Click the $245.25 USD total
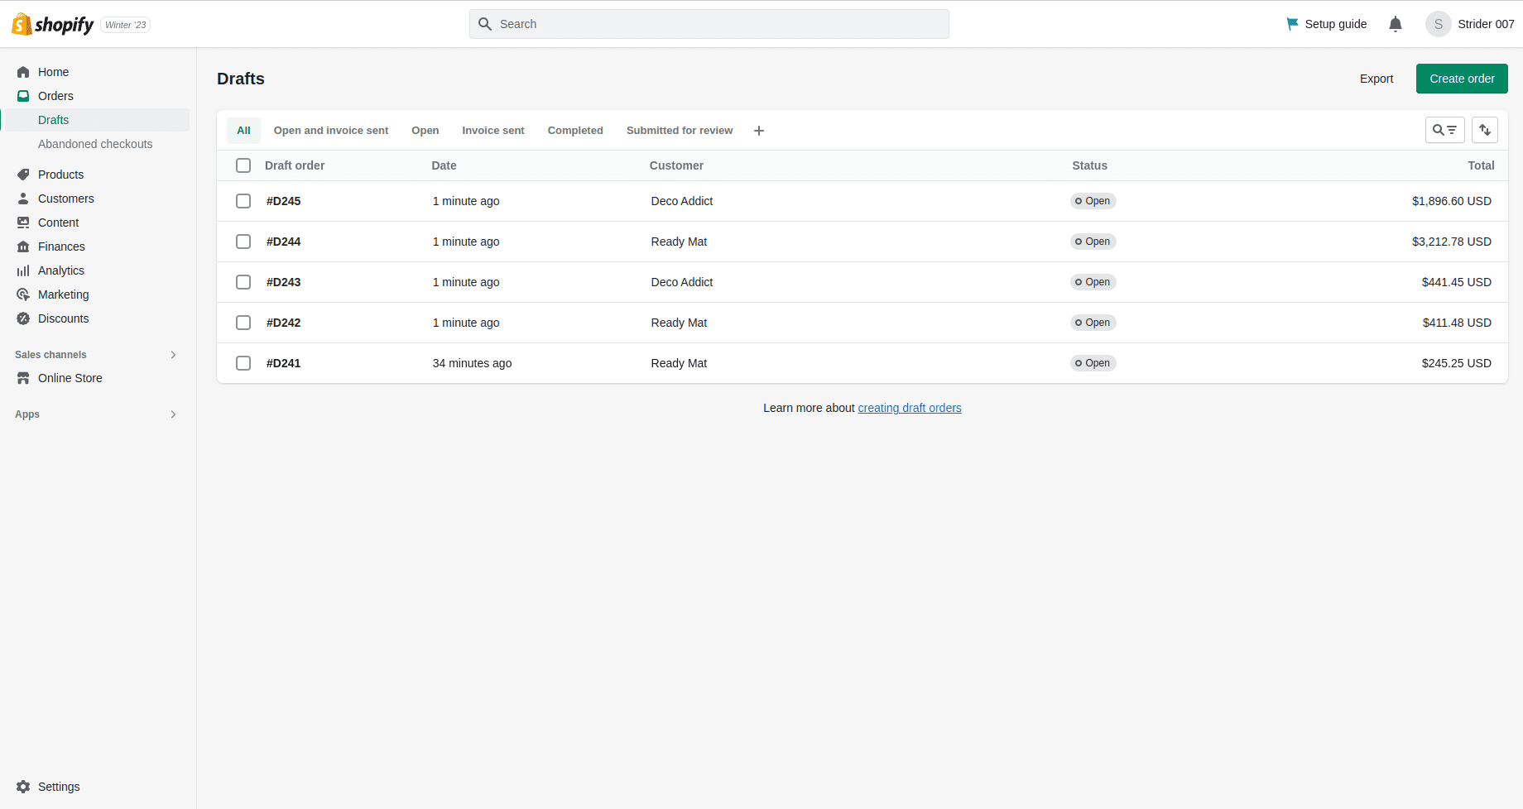Screen dimensions: 1523x809 pos(1457,363)
